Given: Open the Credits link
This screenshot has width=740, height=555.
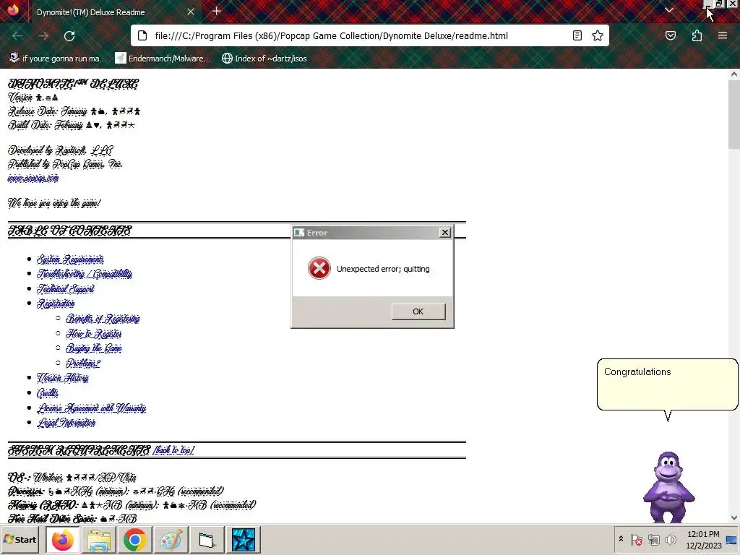Looking at the screenshot, I should [x=48, y=393].
